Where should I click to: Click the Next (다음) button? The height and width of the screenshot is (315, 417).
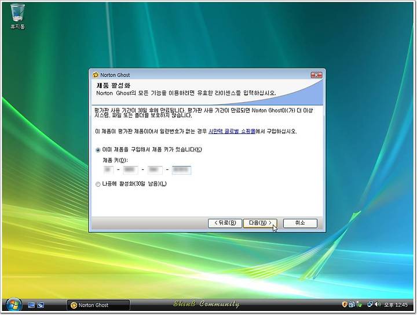coord(260,223)
